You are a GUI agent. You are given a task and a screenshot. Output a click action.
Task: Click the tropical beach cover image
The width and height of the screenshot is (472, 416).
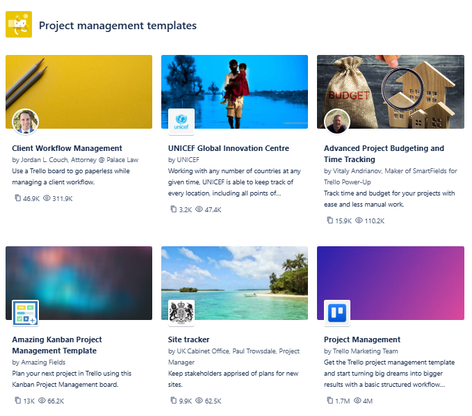[234, 283]
